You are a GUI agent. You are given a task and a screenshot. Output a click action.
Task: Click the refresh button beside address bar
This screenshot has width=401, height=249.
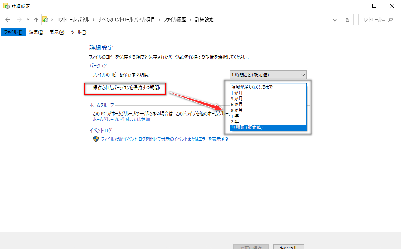tap(348, 20)
